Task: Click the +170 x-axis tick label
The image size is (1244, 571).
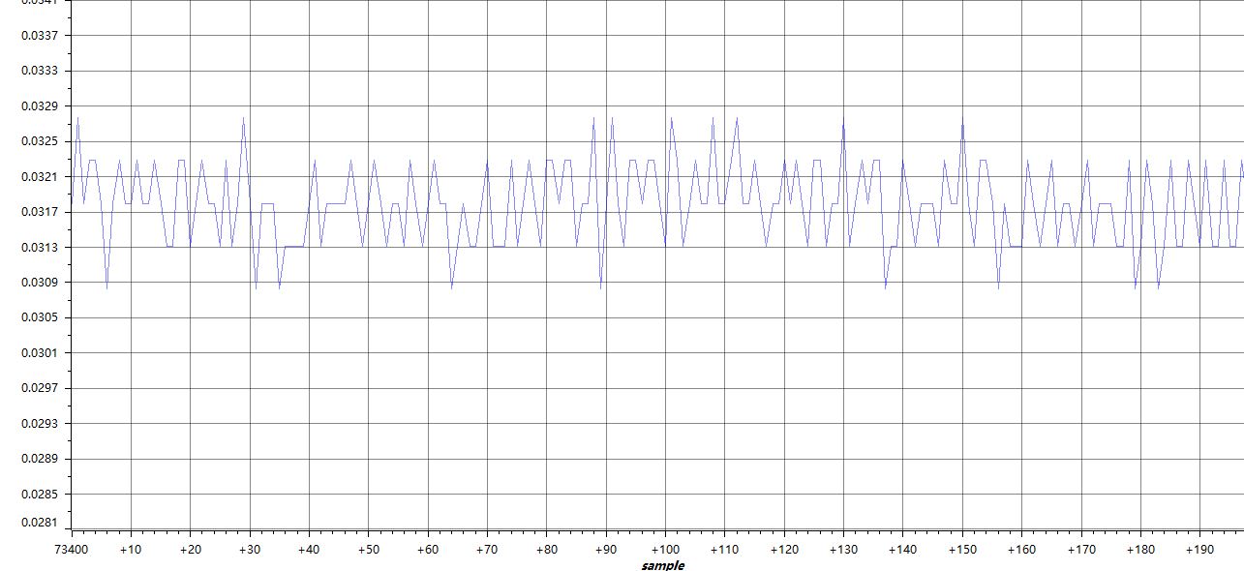Action: [x=1081, y=549]
